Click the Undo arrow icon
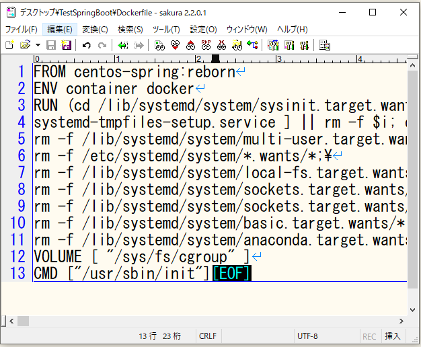Viewport: 421px width, 347px height. [x=87, y=45]
